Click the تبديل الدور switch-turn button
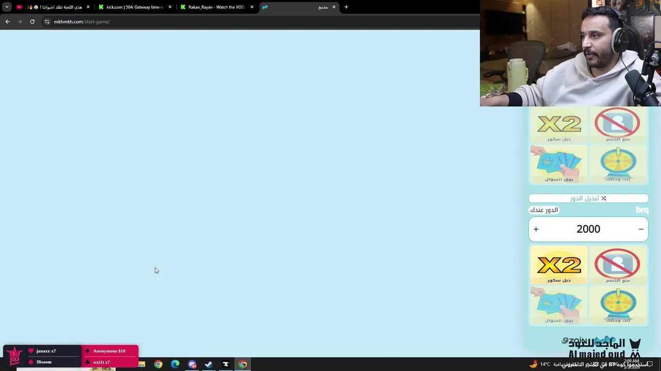This screenshot has height=371, width=661. click(588, 198)
